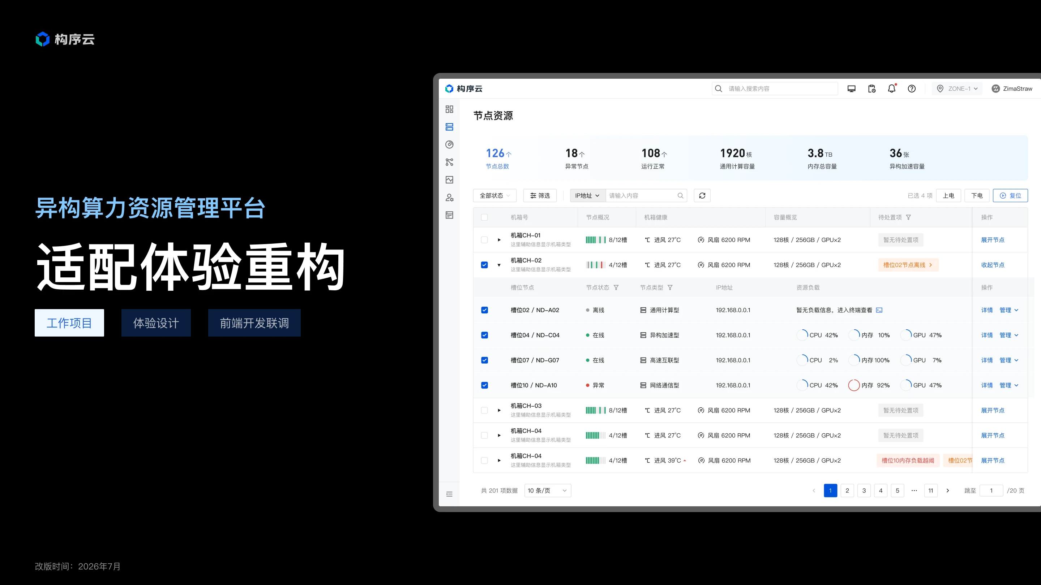
Task: Open the dashboard grid icon in sidebar
Action: coord(449,109)
